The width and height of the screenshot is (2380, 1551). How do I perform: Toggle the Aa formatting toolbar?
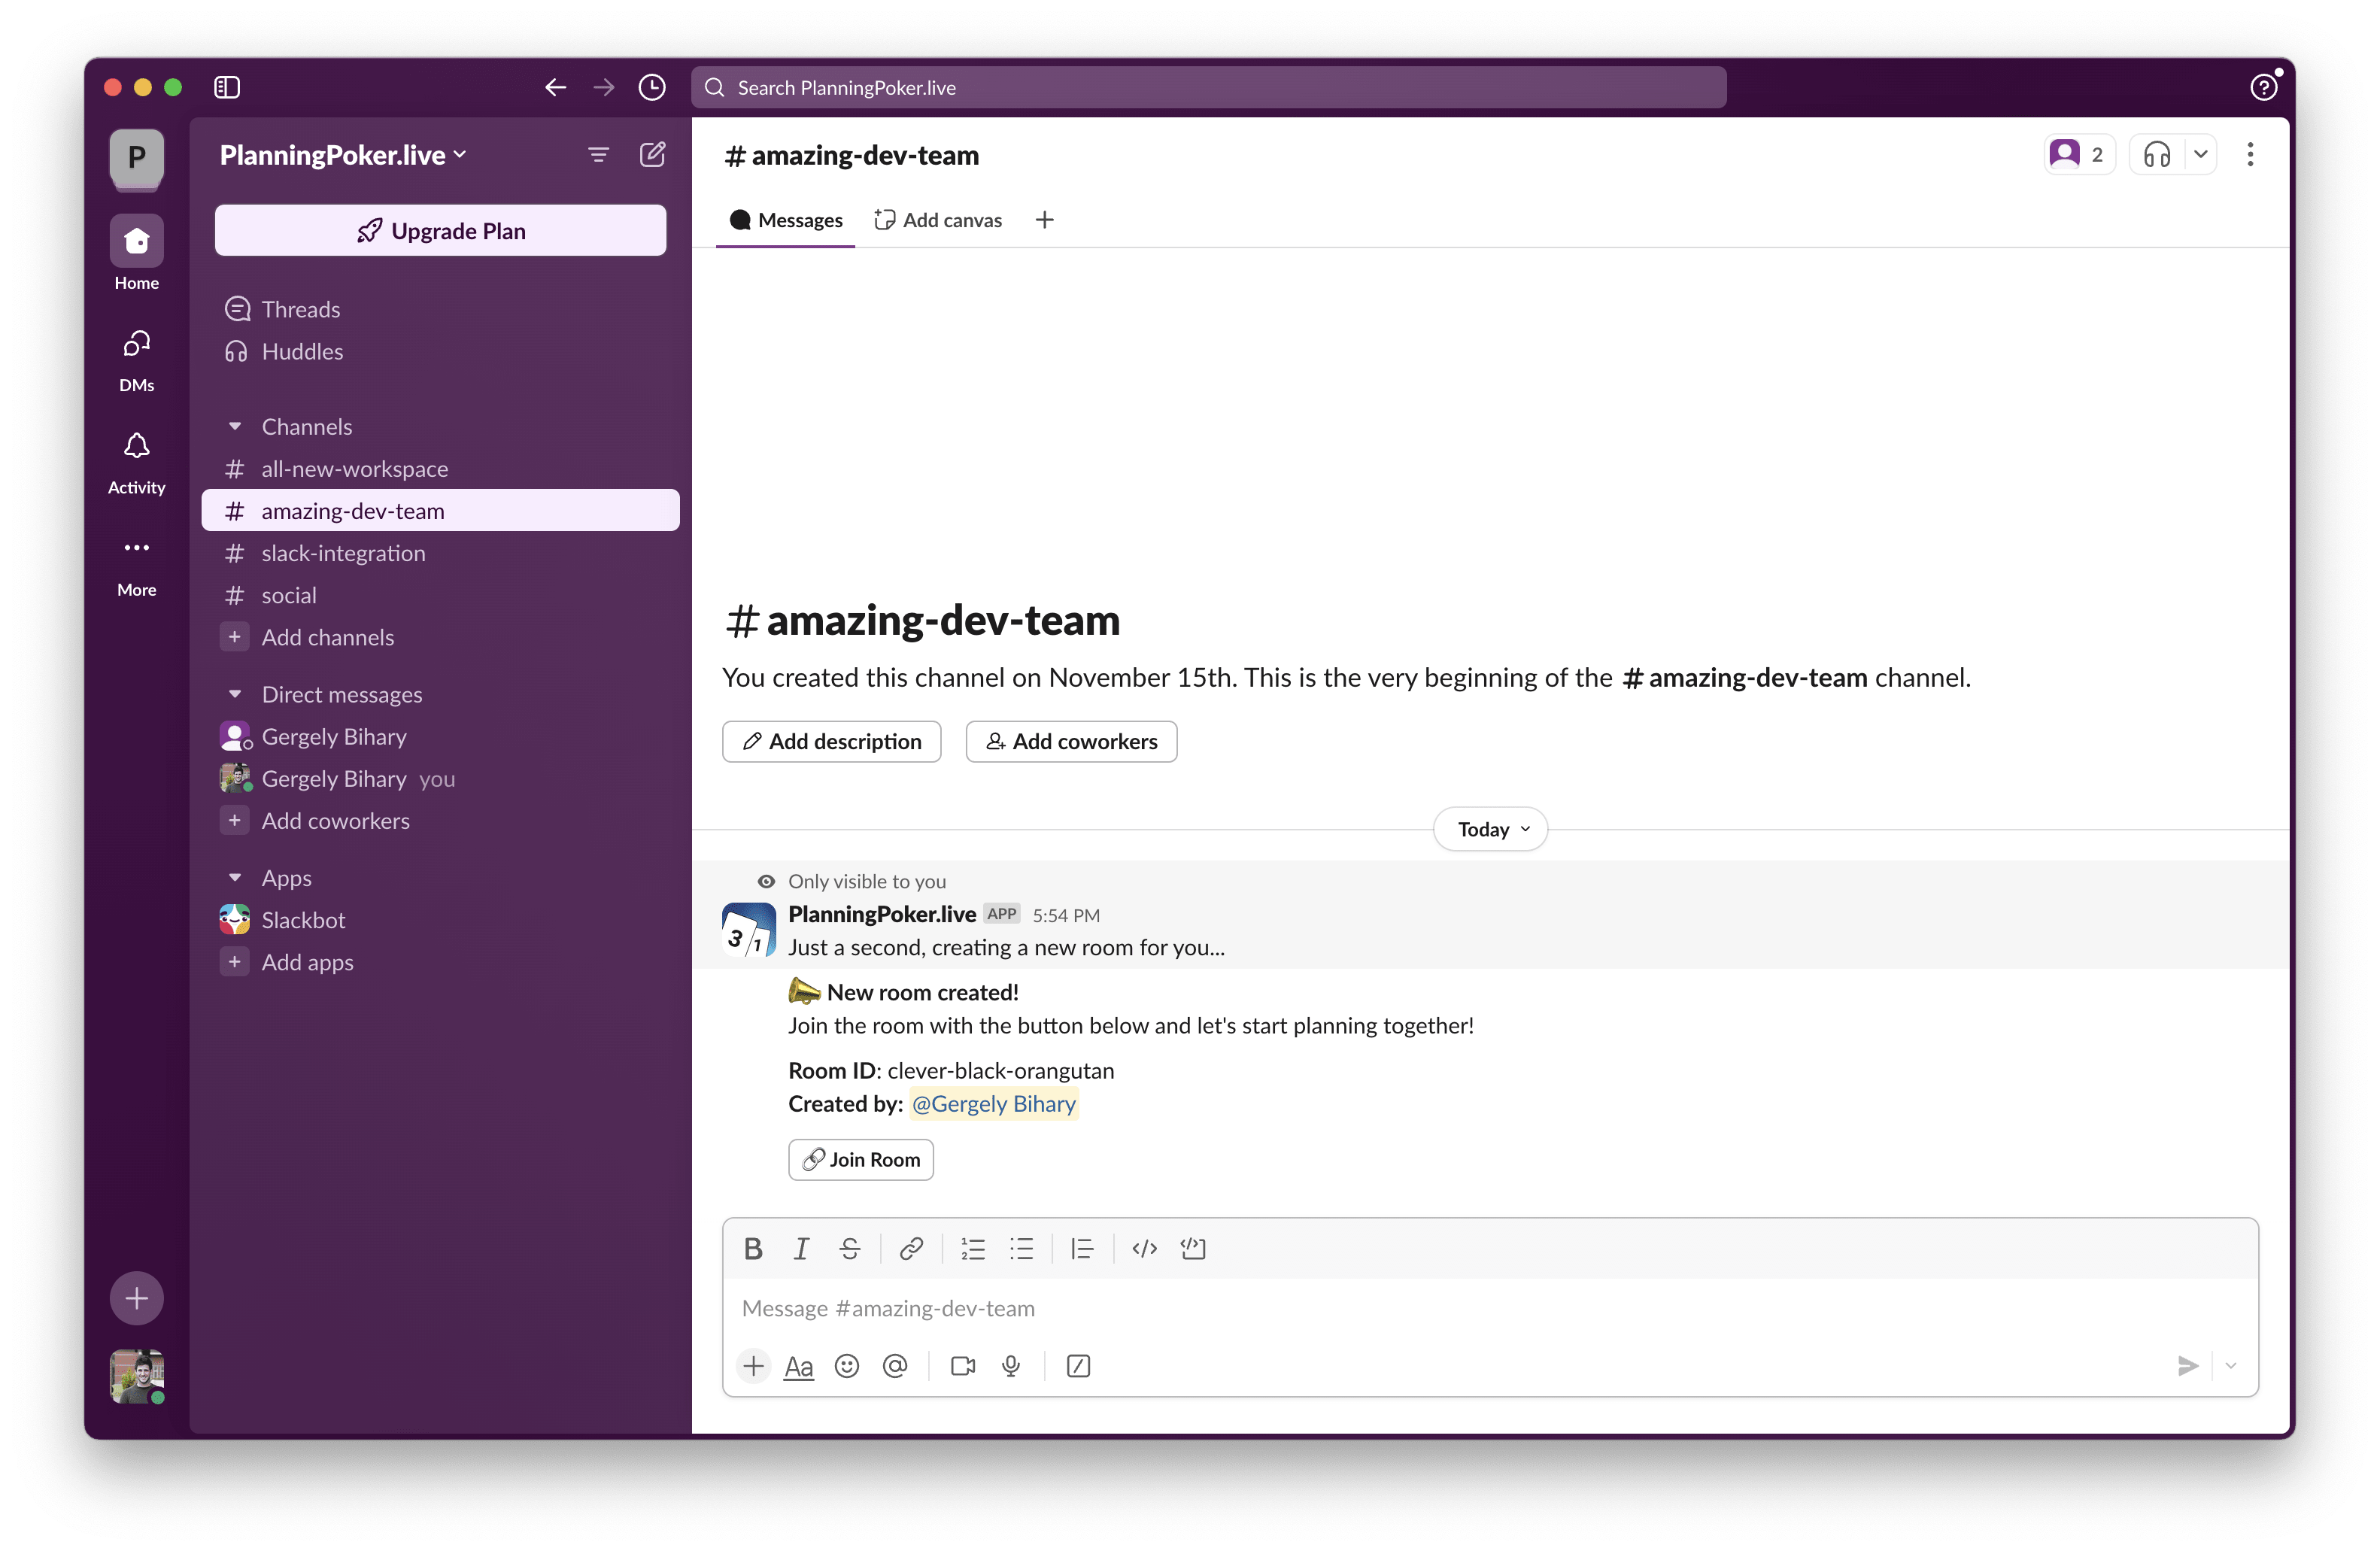coord(799,1366)
